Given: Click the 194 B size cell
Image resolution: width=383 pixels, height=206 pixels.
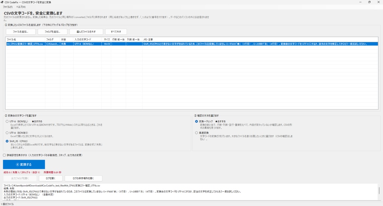Looking at the screenshot, I should (x=107, y=44).
